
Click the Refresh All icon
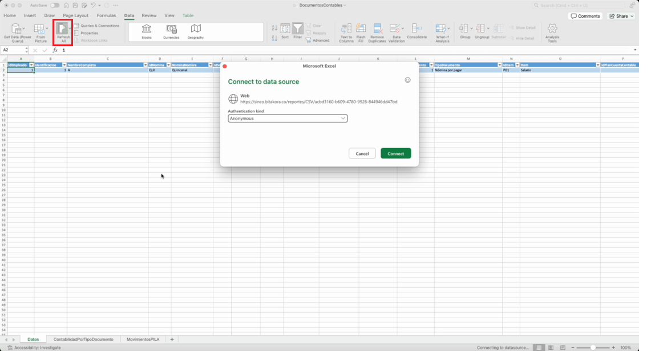pyautogui.click(x=62, y=28)
